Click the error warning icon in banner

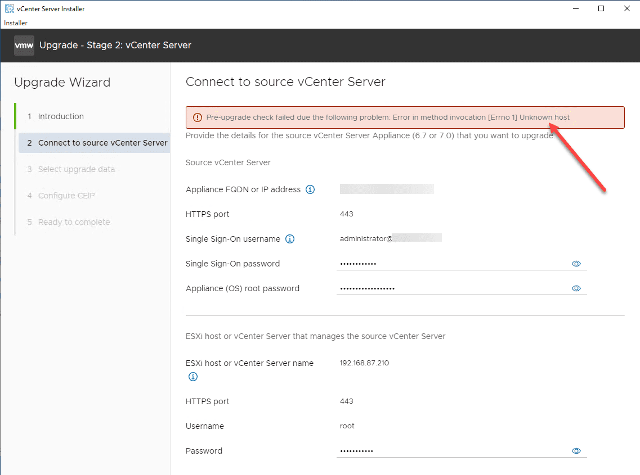[x=198, y=117]
